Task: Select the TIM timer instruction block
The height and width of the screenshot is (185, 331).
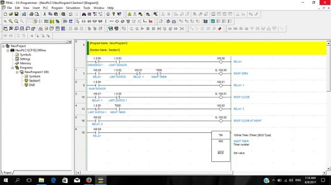Action: (221, 146)
